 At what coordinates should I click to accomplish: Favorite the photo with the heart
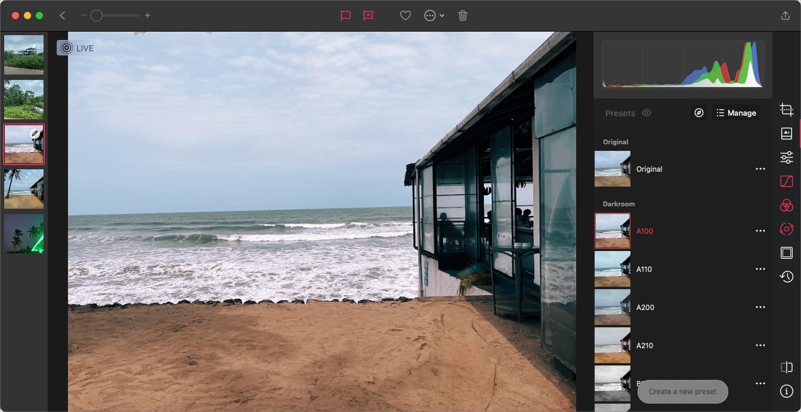pos(405,16)
